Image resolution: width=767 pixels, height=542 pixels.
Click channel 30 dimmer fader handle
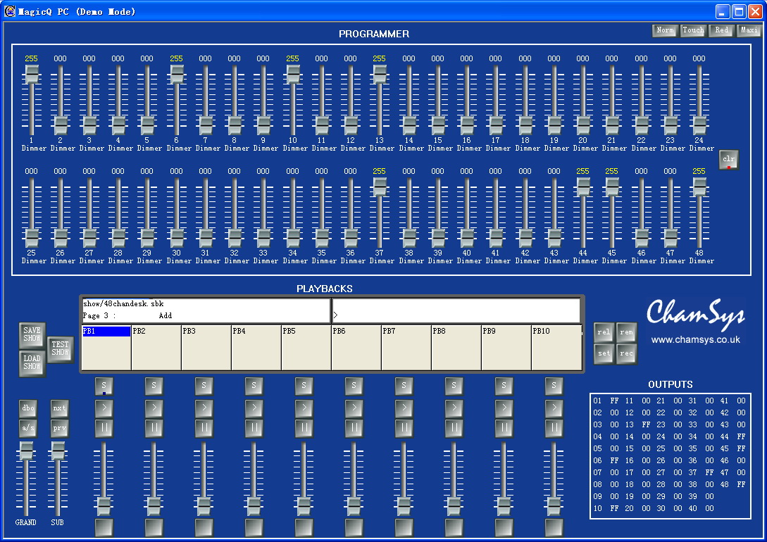point(176,238)
